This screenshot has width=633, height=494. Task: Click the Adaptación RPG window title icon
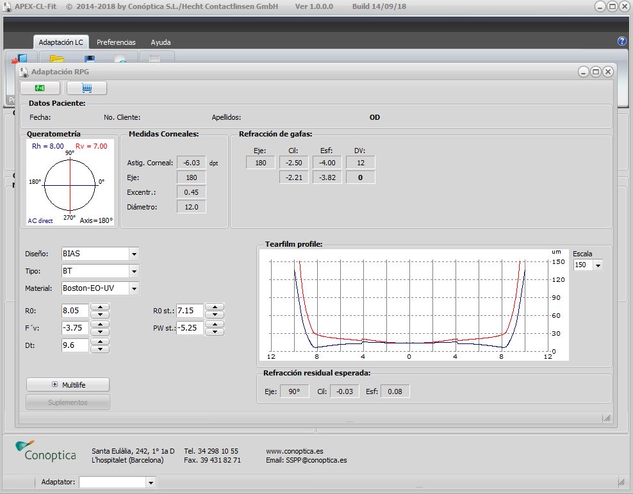24,72
